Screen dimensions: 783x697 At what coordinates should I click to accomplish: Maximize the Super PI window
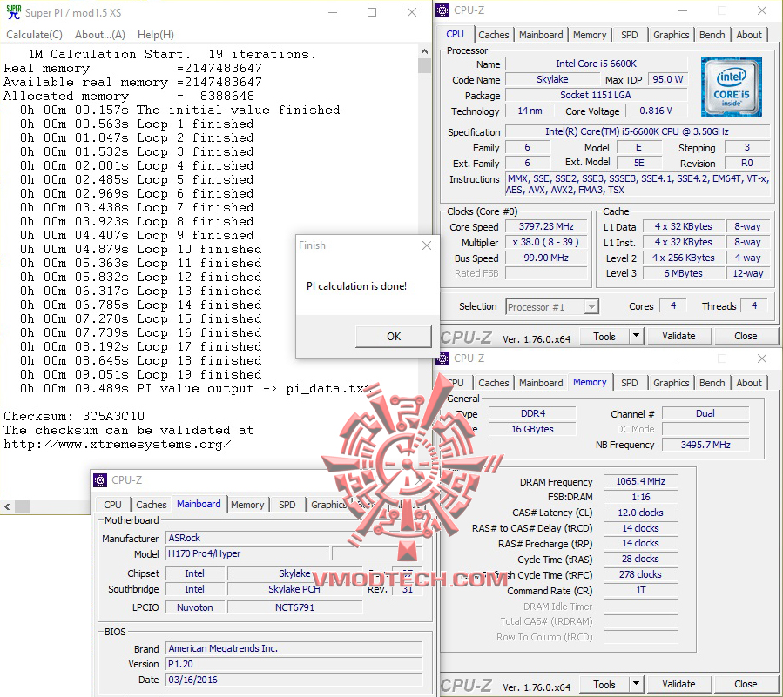372,12
